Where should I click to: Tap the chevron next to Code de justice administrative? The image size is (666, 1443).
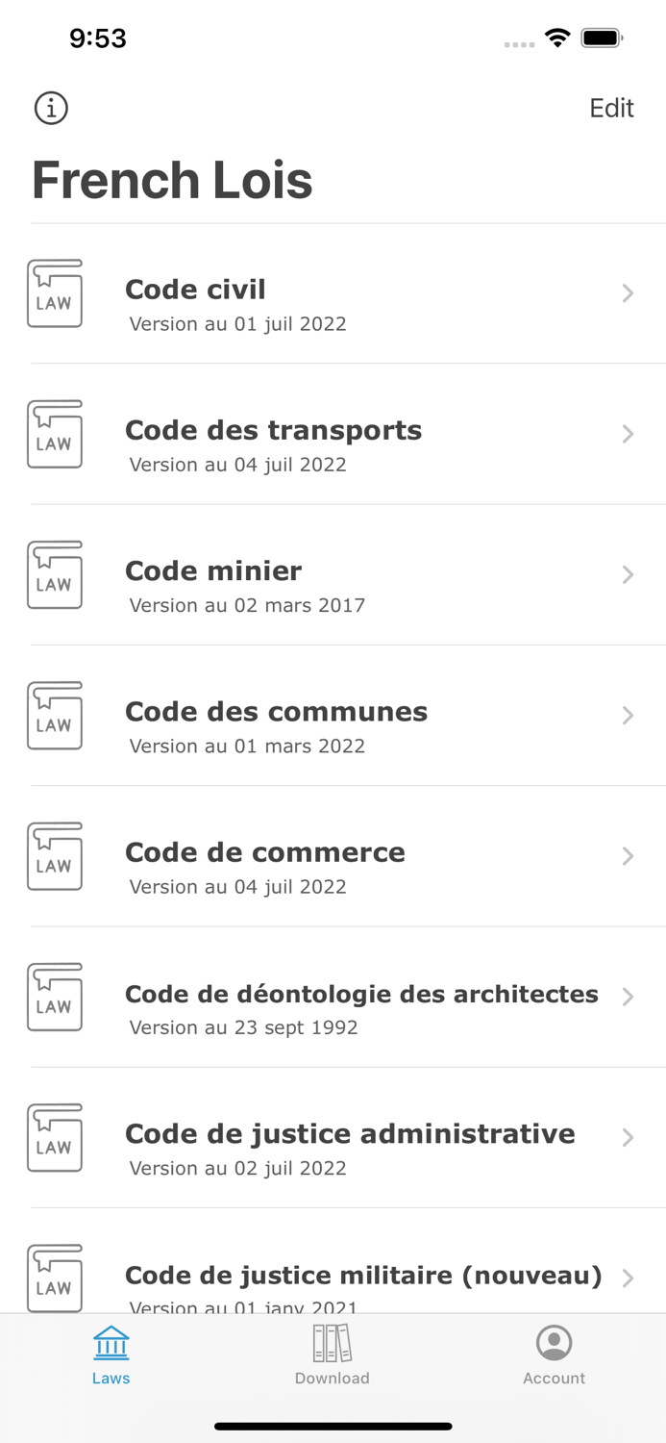(628, 1137)
